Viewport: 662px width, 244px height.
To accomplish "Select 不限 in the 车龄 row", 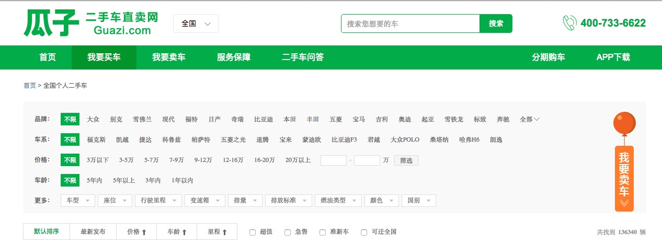I will click(70, 180).
